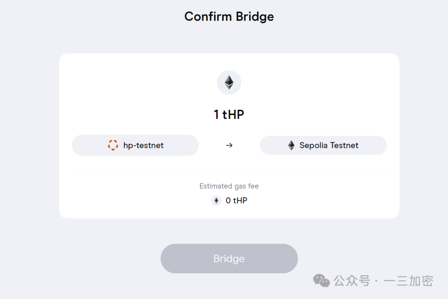Click the WeChat logo in the watermark

pos(321,281)
